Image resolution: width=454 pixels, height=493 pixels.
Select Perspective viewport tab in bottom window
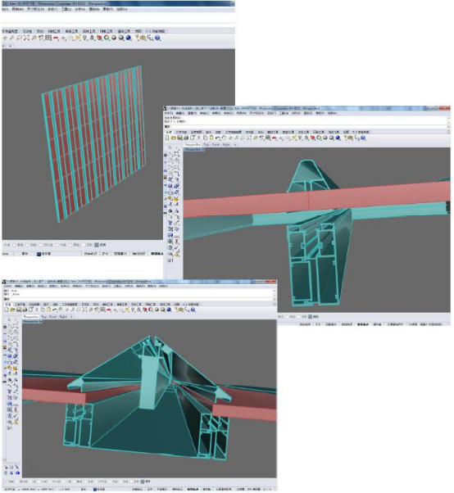pyautogui.click(x=31, y=317)
